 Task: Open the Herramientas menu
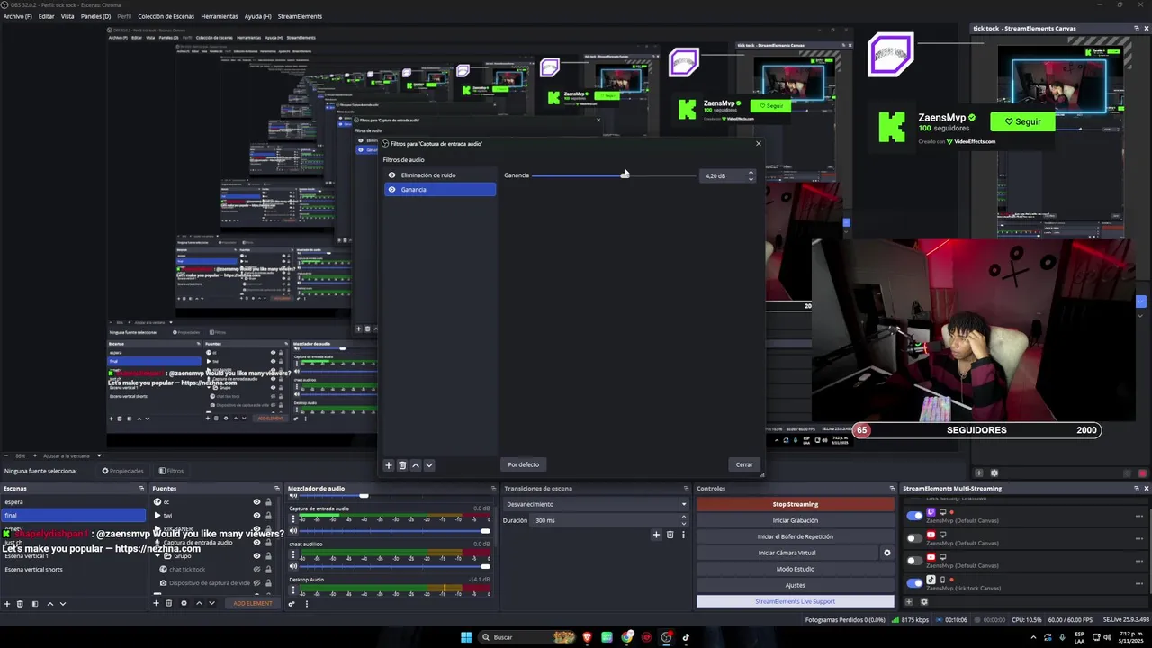tap(220, 16)
